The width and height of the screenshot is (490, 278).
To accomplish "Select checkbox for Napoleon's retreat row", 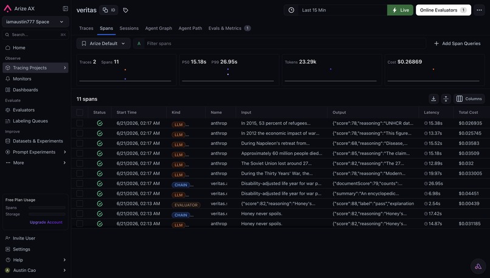I will point(80,143).
